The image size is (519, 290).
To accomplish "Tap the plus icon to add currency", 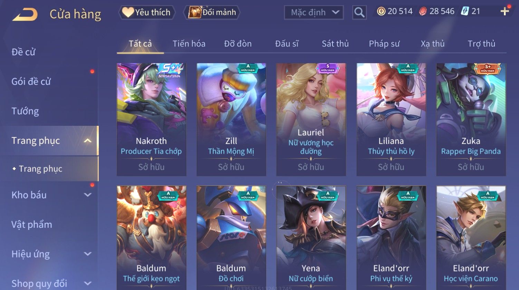I will pyautogui.click(x=504, y=11).
